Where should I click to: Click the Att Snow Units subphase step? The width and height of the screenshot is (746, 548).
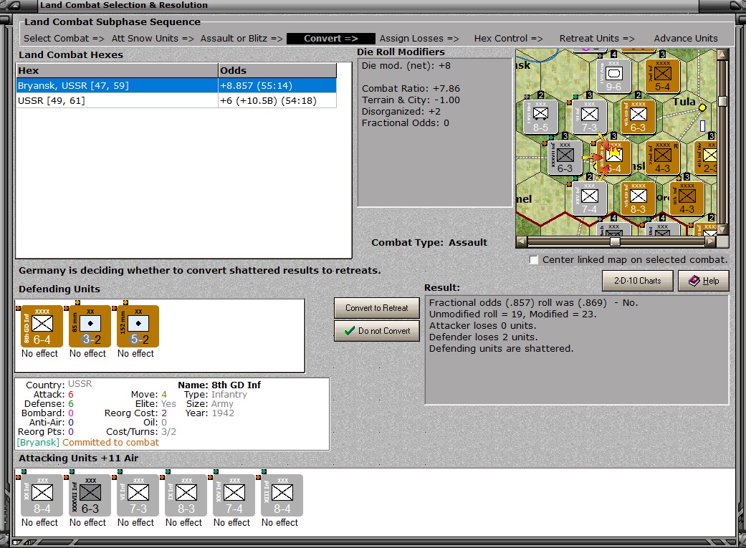tap(153, 39)
